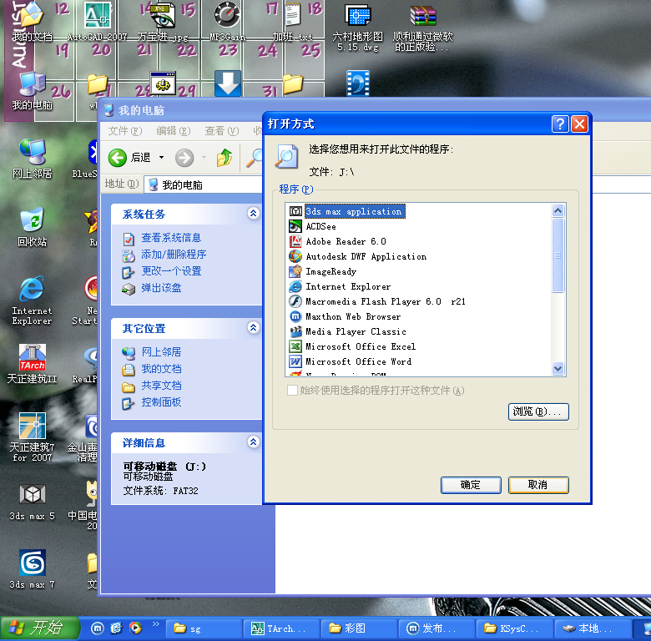
Task: Open 控制面板 link
Action: click(161, 401)
